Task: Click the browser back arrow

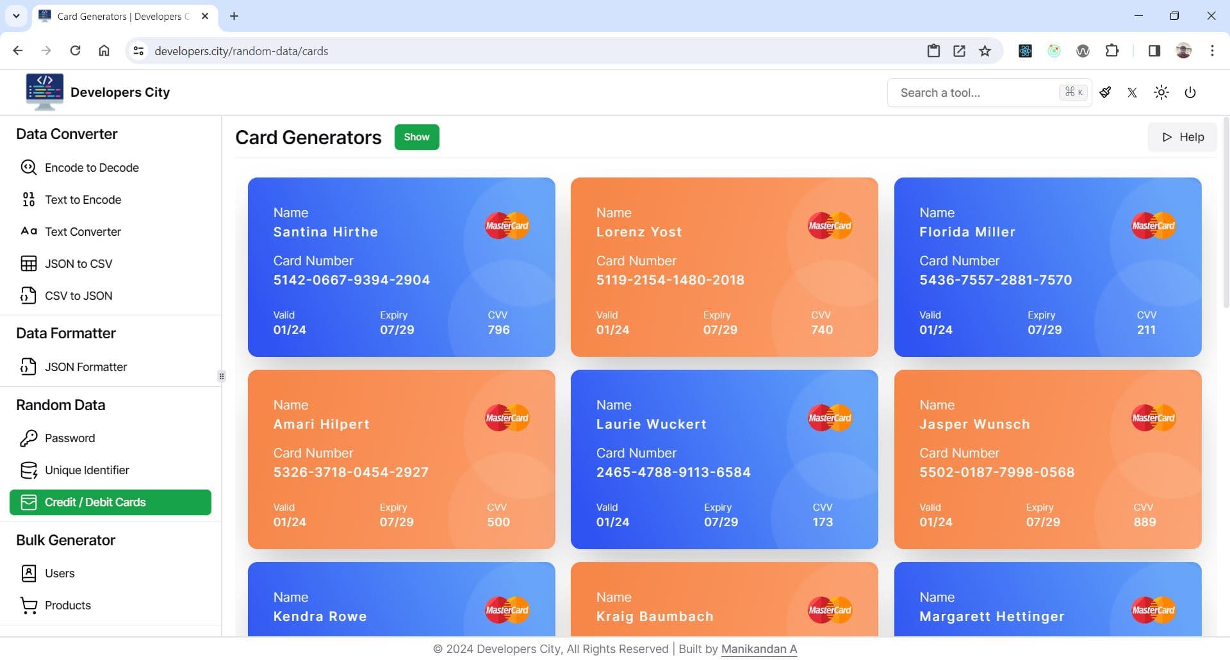Action: click(x=18, y=51)
